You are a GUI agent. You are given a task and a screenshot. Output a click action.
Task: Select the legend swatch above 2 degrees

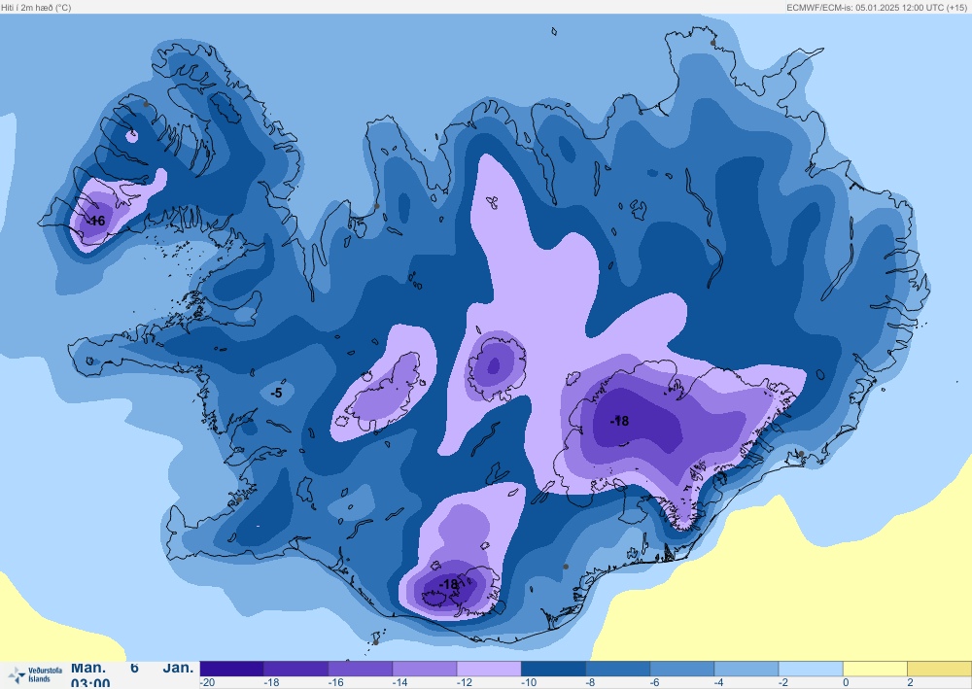click(x=940, y=669)
